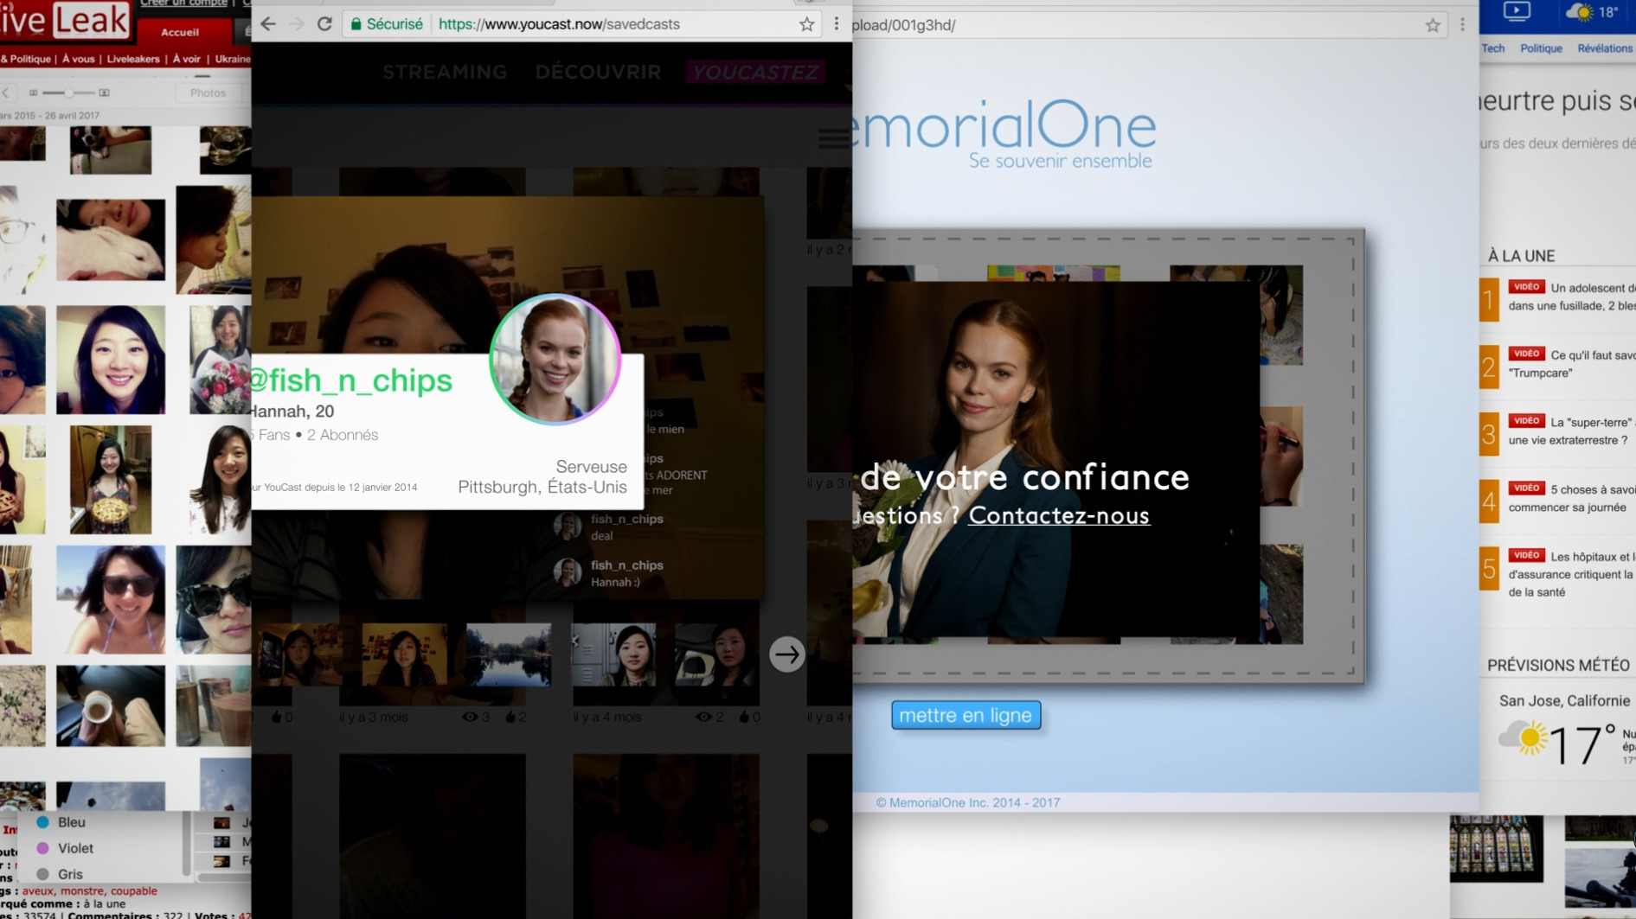The width and height of the screenshot is (1636, 919).
Task: Select the Violet color tag
Action: pyautogui.click(x=66, y=848)
